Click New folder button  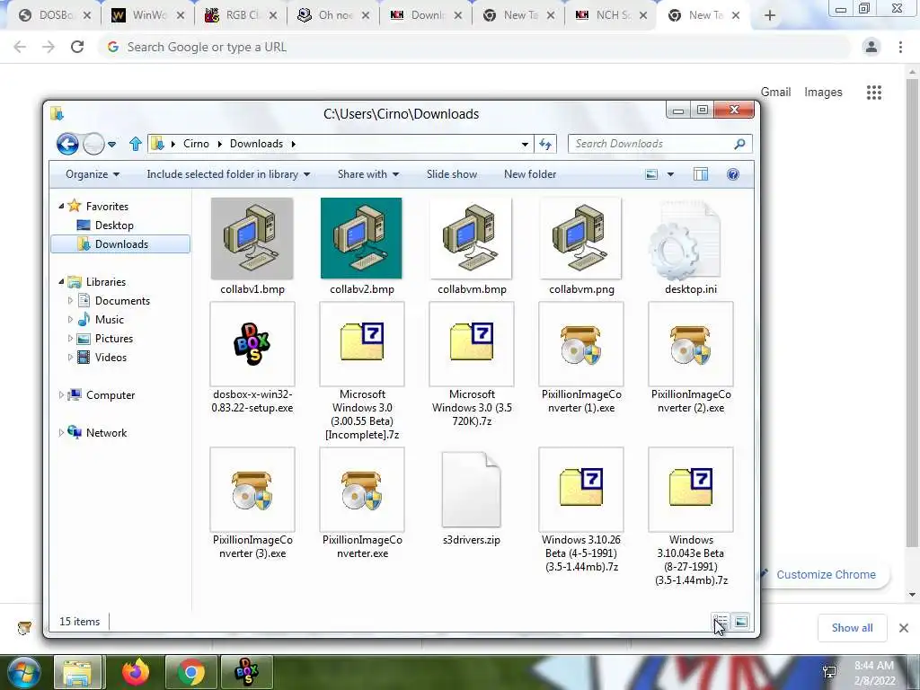tap(530, 174)
